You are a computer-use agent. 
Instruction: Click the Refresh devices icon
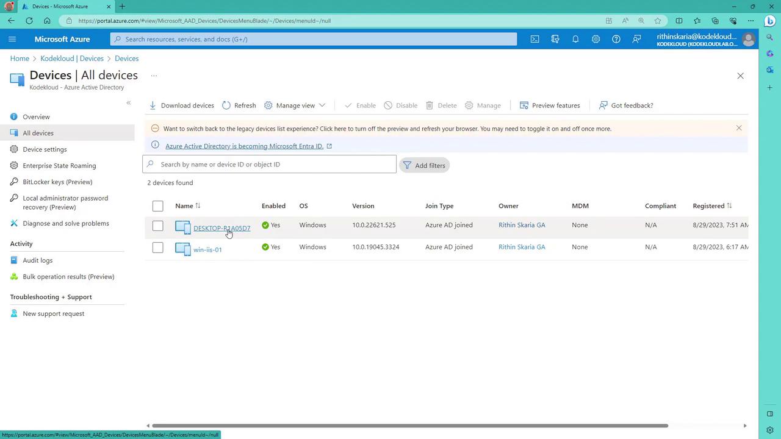[226, 105]
